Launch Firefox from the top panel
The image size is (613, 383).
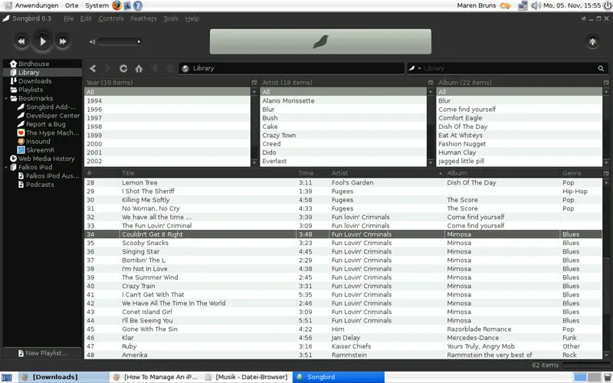[116, 5]
